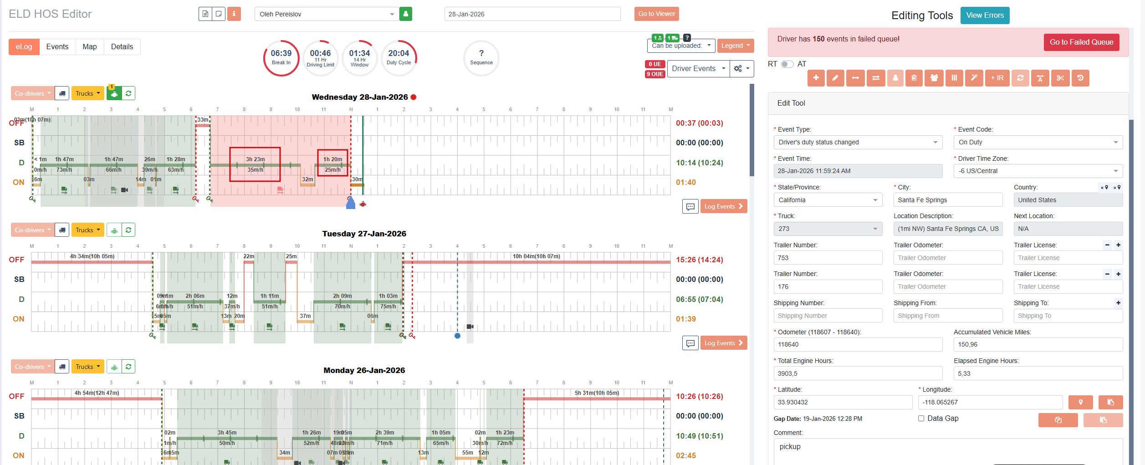1145x465 pixels.
Task: Open the Can be uploaded dropdown
Action: (681, 46)
